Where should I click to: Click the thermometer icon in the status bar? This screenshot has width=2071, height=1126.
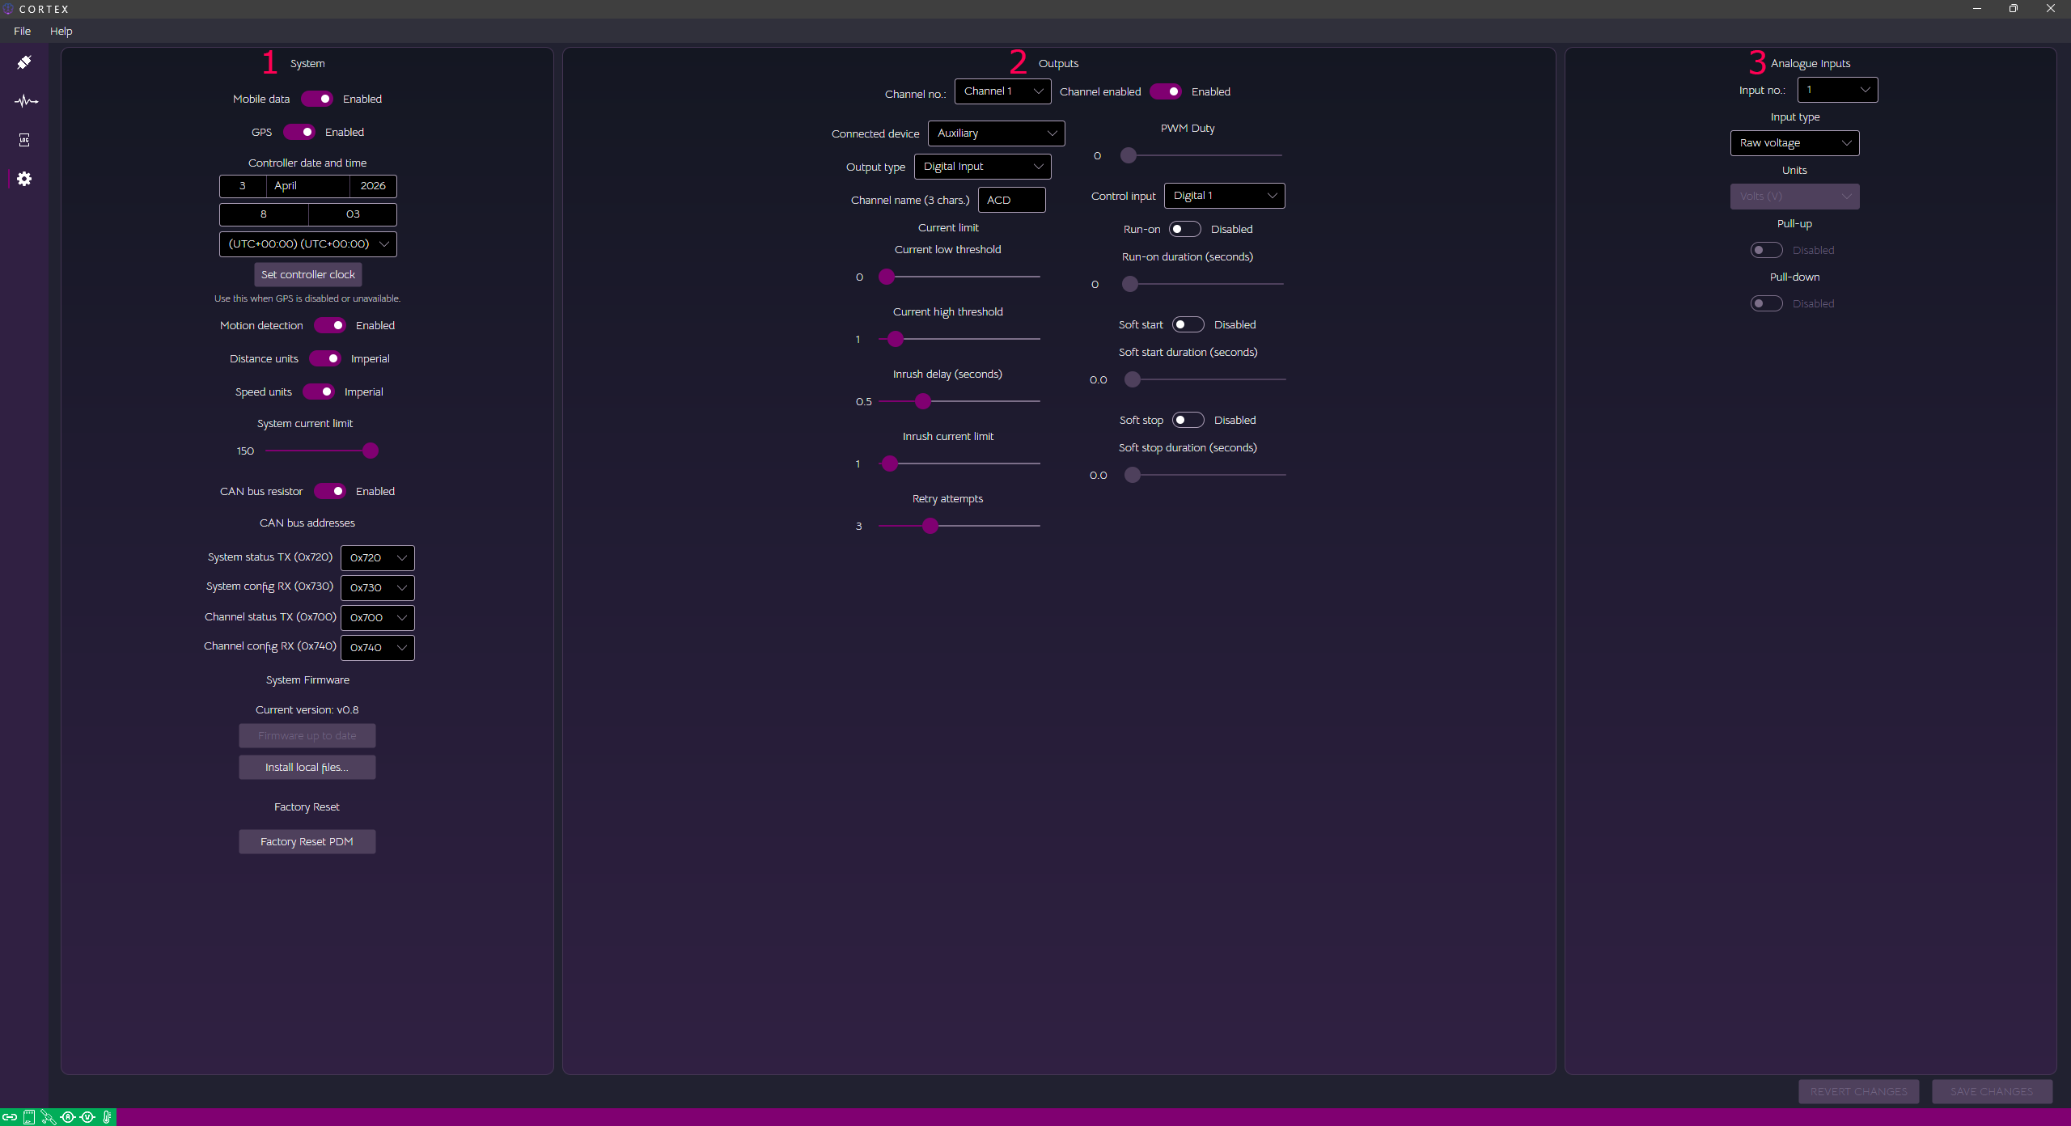(x=106, y=1117)
